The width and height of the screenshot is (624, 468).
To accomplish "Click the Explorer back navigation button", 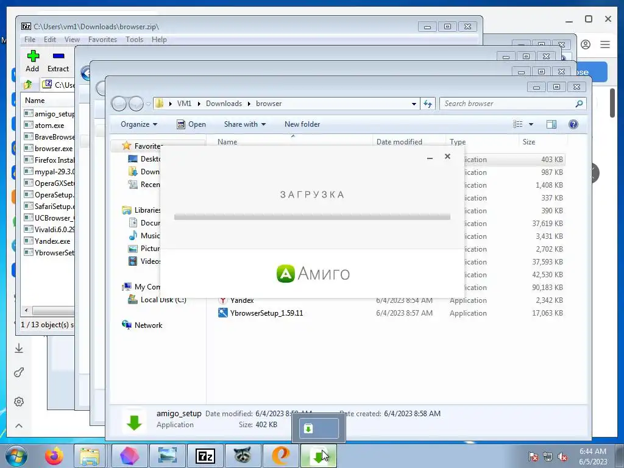I will 119,104.
